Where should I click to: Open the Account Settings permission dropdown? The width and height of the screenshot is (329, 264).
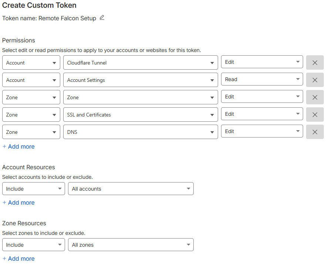click(x=140, y=80)
